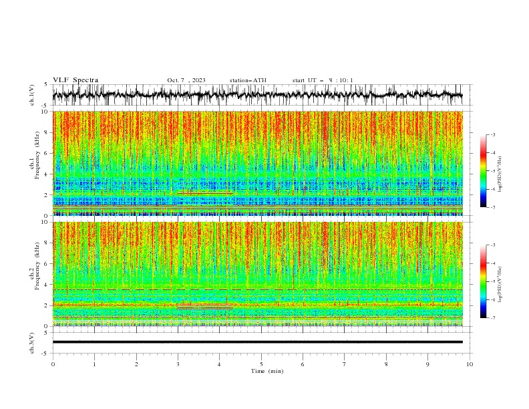
Task: Click the time axis tick label "6"
Action: click(x=303, y=364)
